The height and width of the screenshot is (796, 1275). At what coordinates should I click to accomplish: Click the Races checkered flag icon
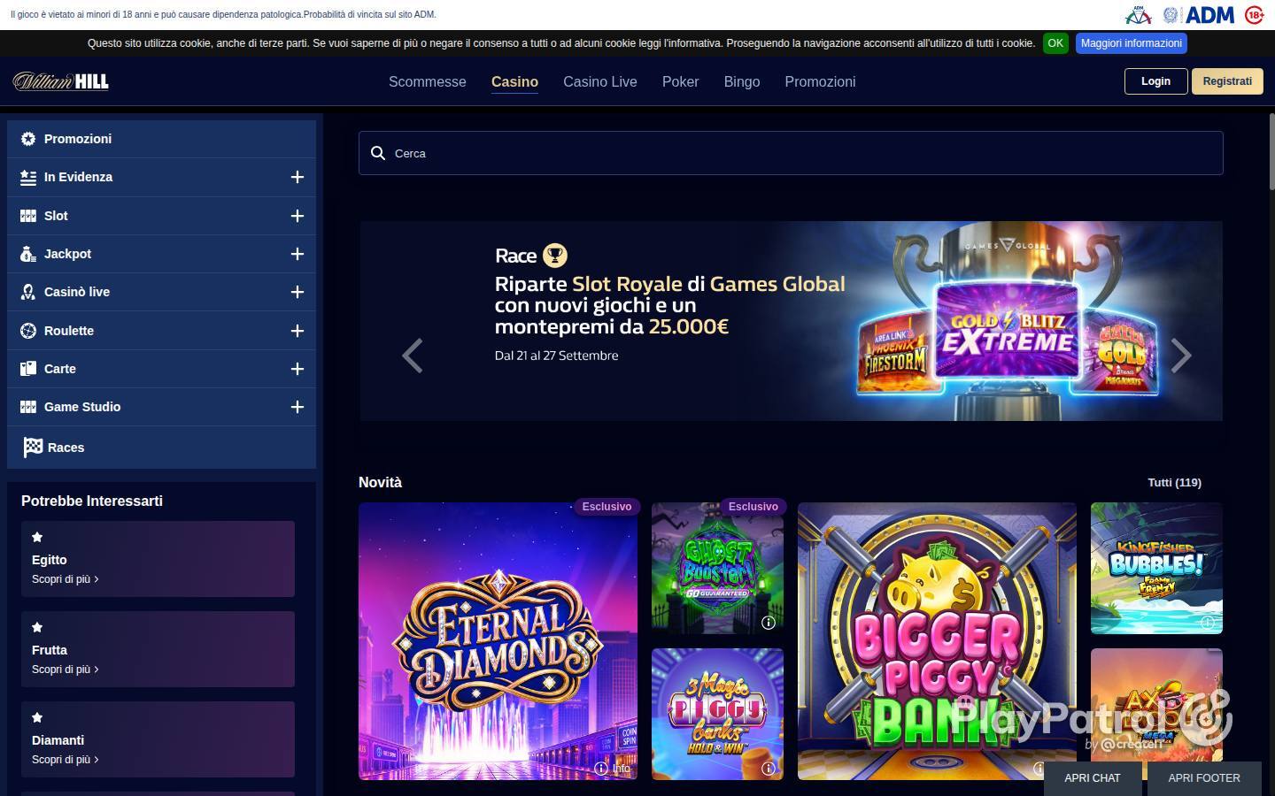pos(33,448)
